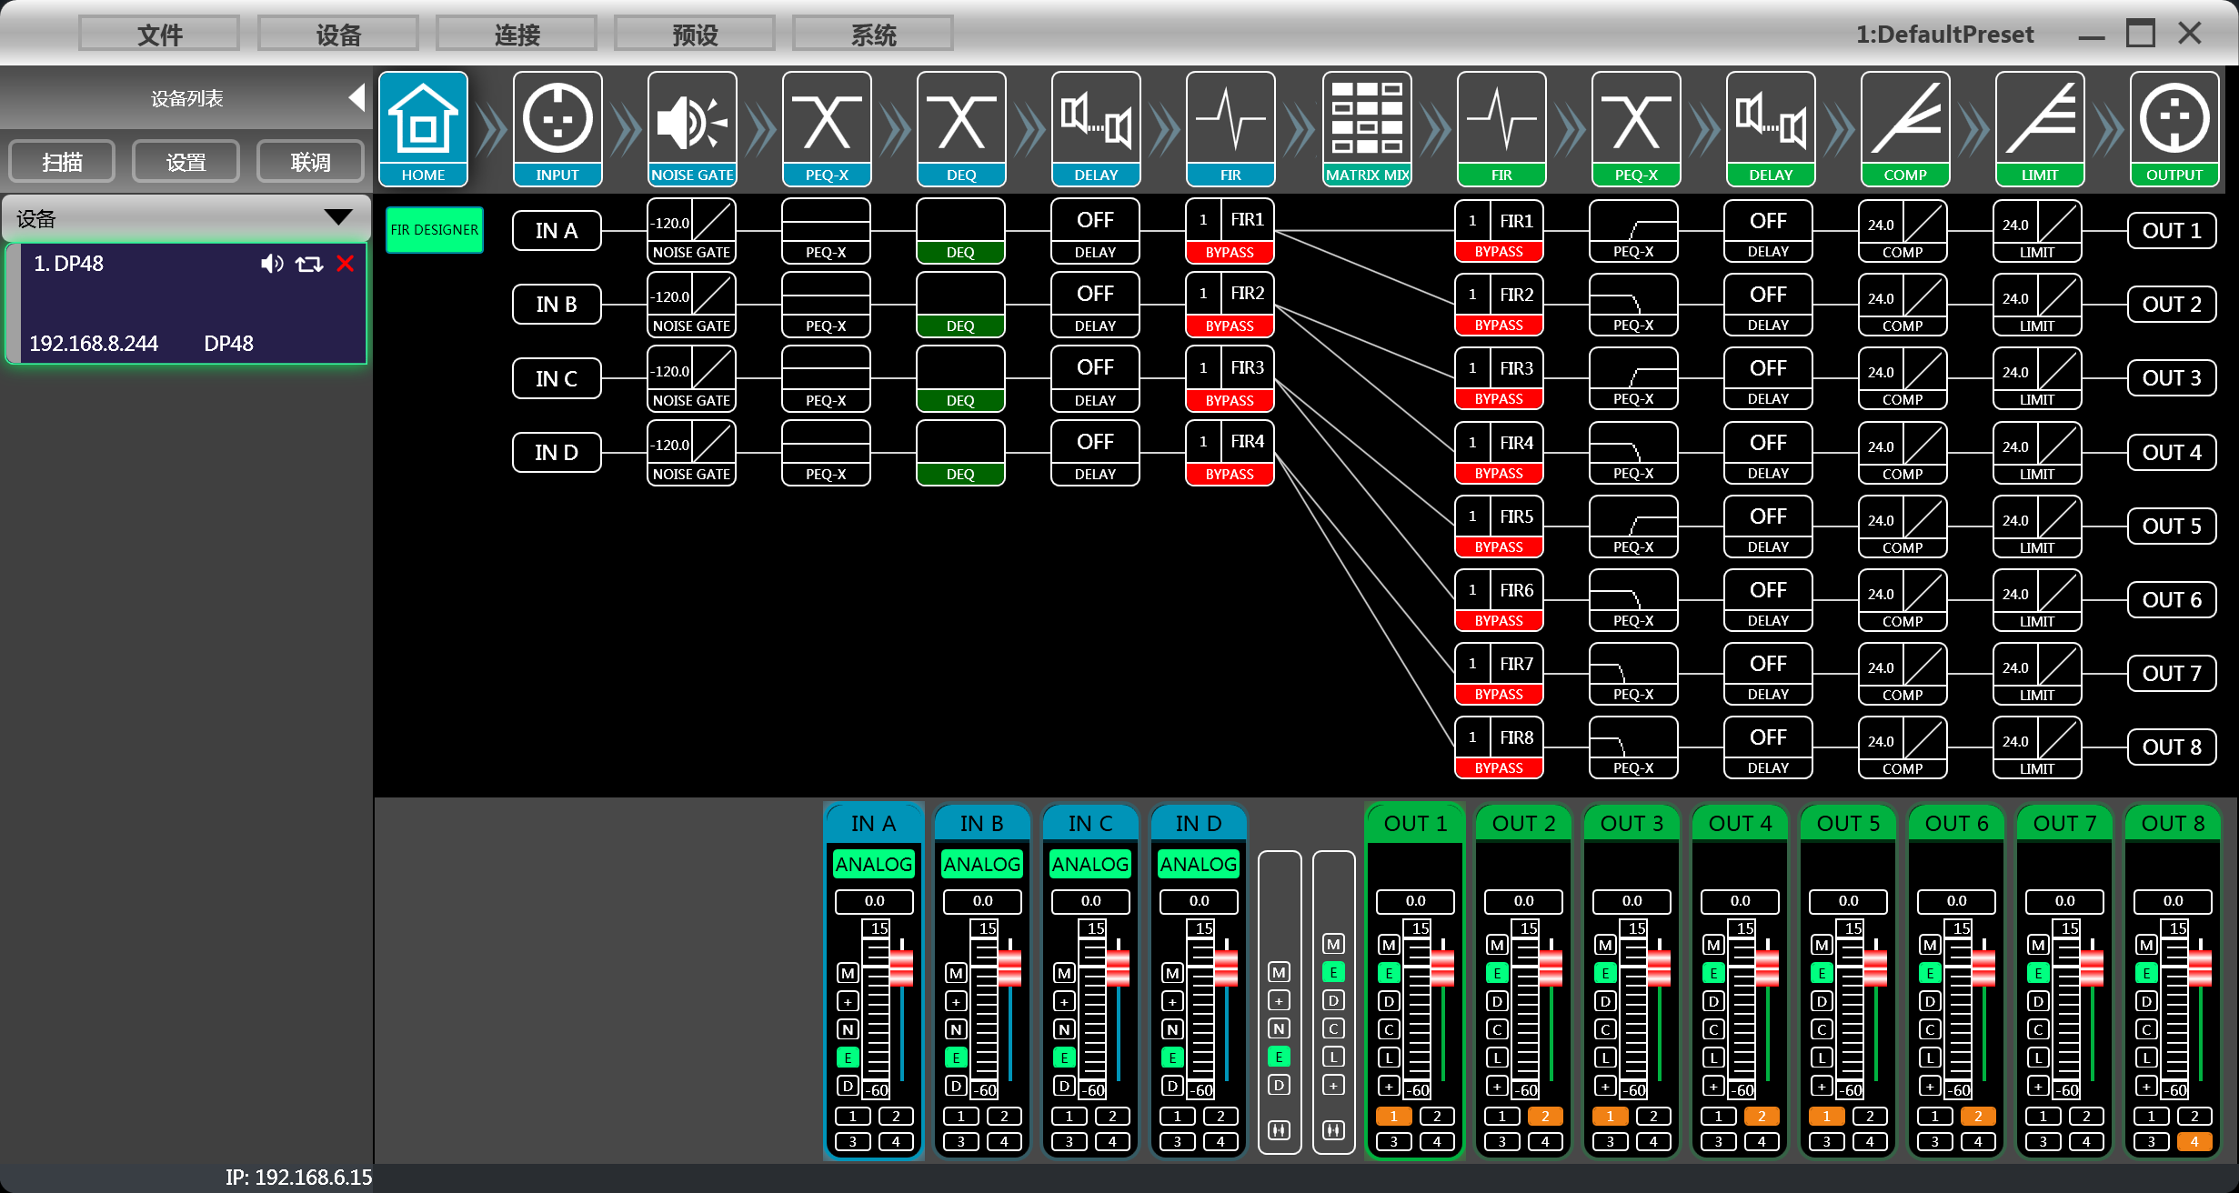Open the NOISE GATE module icon

click(x=692, y=129)
